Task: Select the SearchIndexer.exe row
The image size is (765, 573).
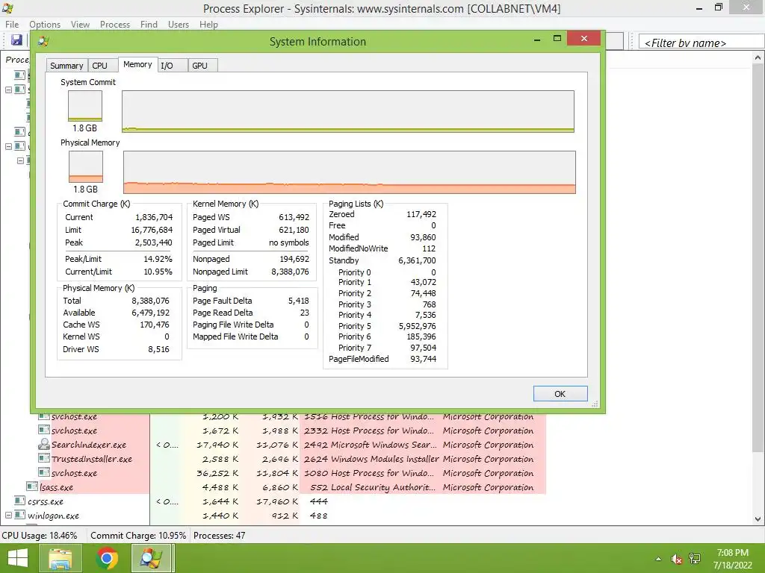Action: coord(291,445)
